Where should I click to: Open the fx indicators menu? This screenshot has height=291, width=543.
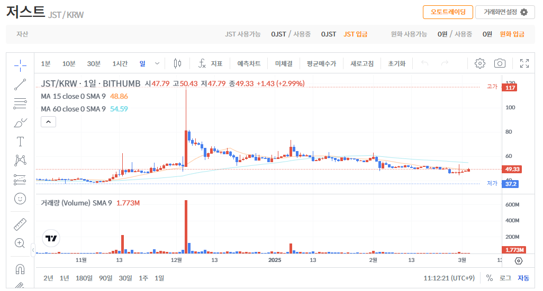pos(202,63)
